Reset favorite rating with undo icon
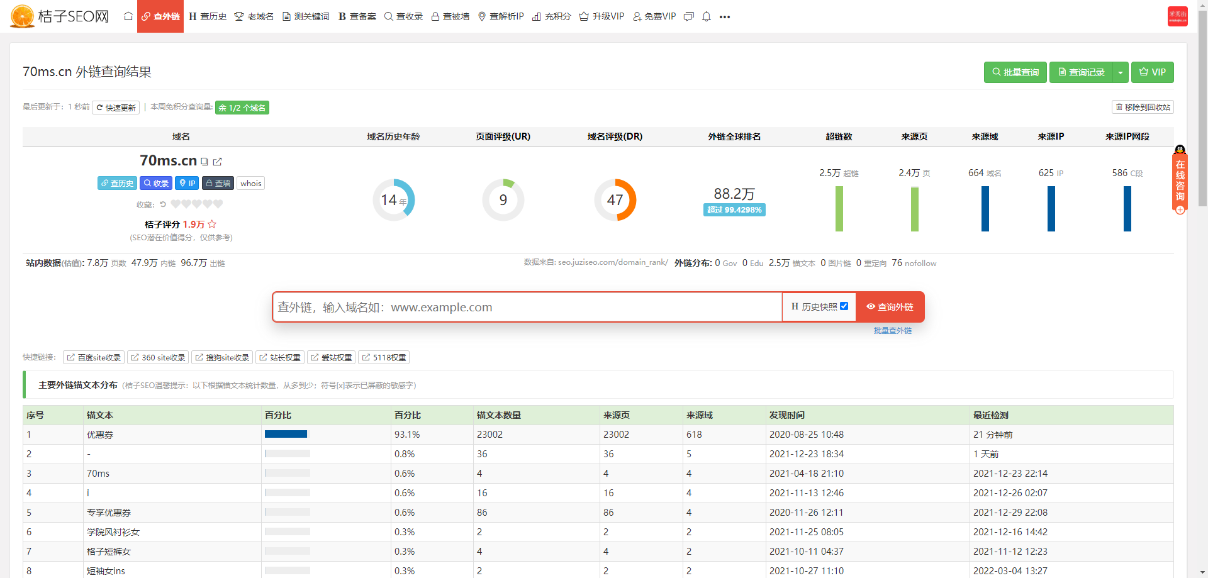The image size is (1208, 578). (x=163, y=204)
